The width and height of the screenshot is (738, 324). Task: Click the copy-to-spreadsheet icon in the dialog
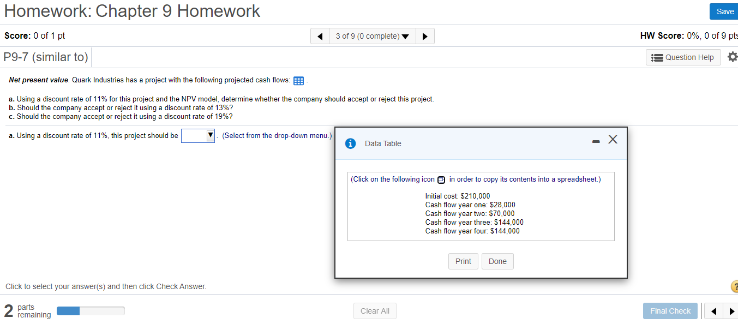click(441, 179)
